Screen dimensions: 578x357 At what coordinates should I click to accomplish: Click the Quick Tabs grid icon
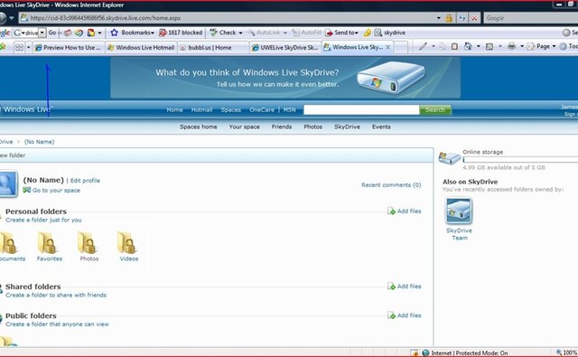[19, 48]
